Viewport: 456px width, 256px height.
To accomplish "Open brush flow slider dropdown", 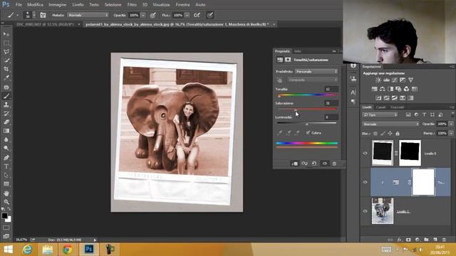I will tap(187, 15).
